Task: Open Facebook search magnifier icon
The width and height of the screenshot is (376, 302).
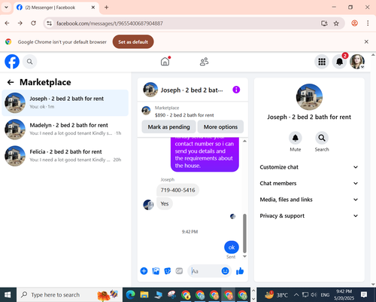Action: tap(29, 62)
